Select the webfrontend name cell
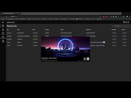131x98 pixels. pyautogui.click(x=20, y=45)
